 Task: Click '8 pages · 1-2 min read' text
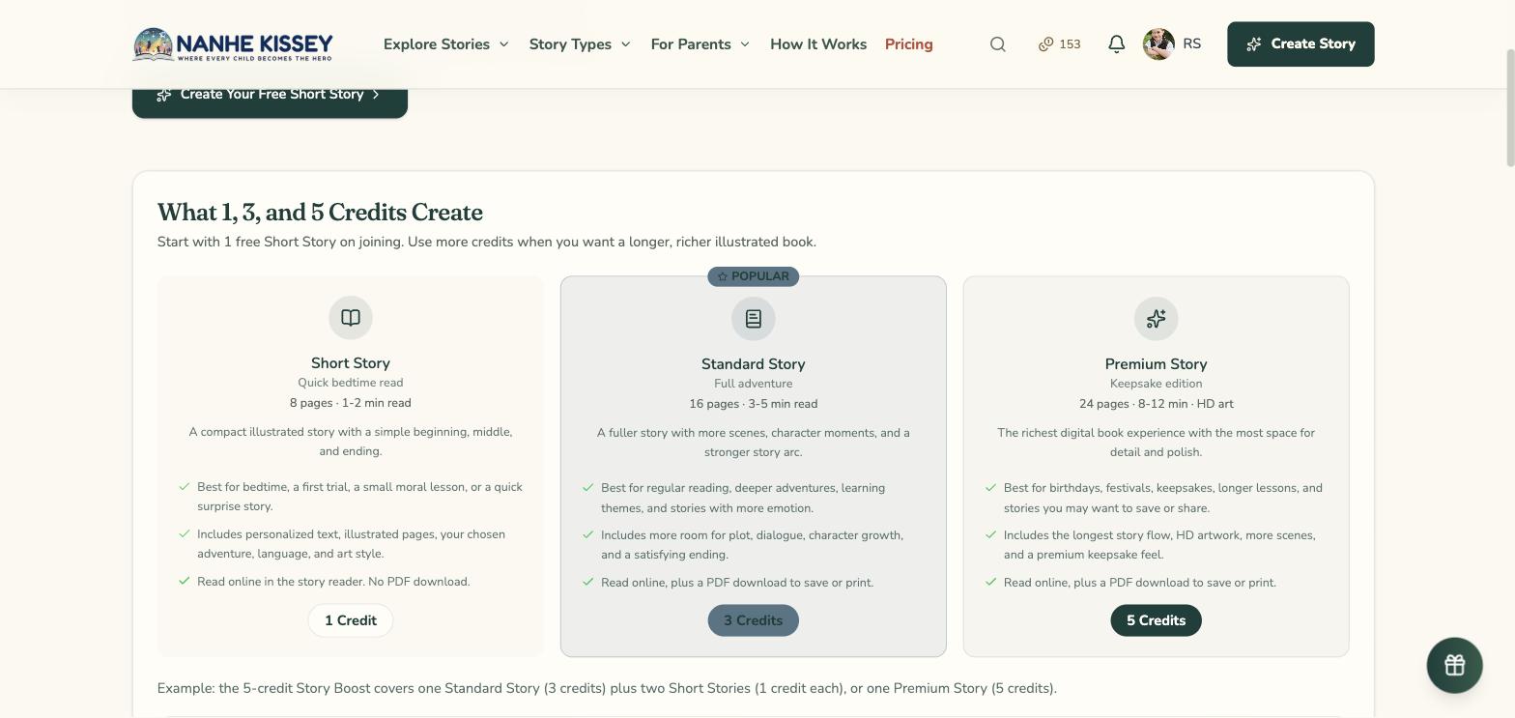tap(351, 403)
